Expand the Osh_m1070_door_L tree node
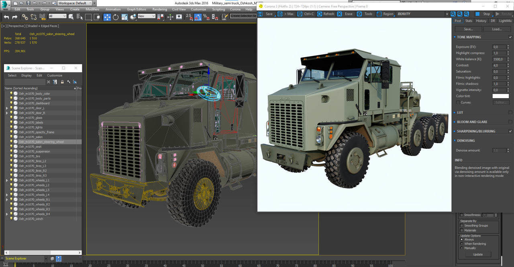514x267 pixels. click(6, 108)
